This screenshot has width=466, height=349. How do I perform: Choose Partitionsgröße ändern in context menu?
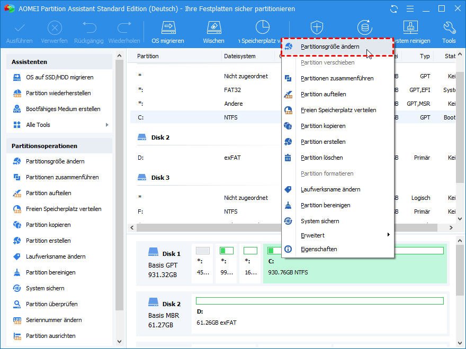click(338, 47)
